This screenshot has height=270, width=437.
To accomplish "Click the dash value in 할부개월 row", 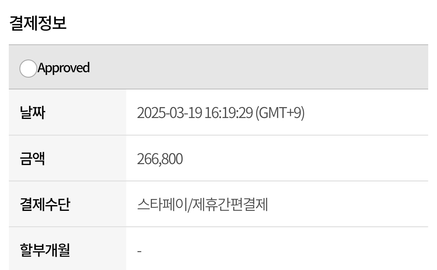I will click(x=139, y=251).
